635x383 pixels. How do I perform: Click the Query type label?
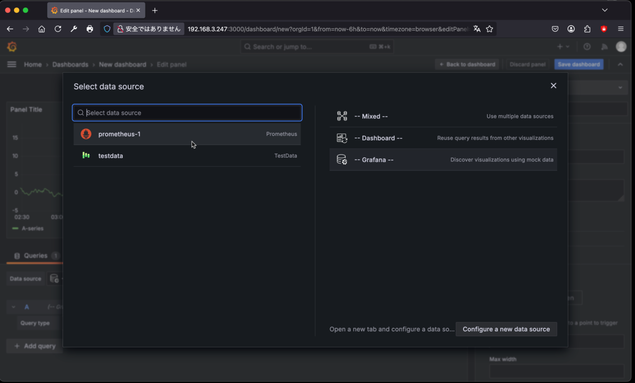point(35,323)
